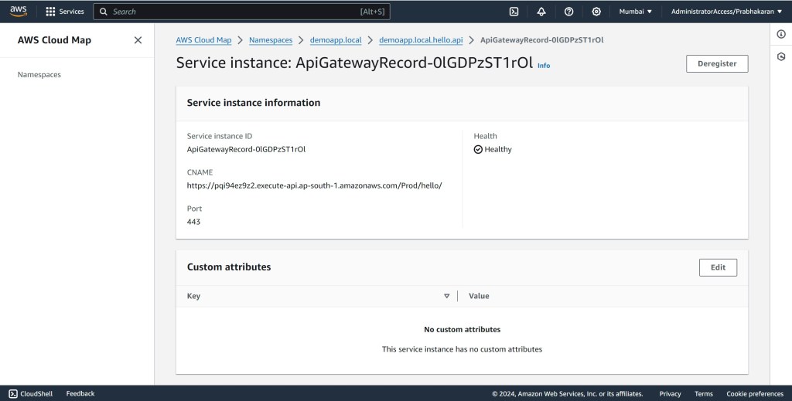
Task: Click the AWS logo home icon
Action: point(18,11)
